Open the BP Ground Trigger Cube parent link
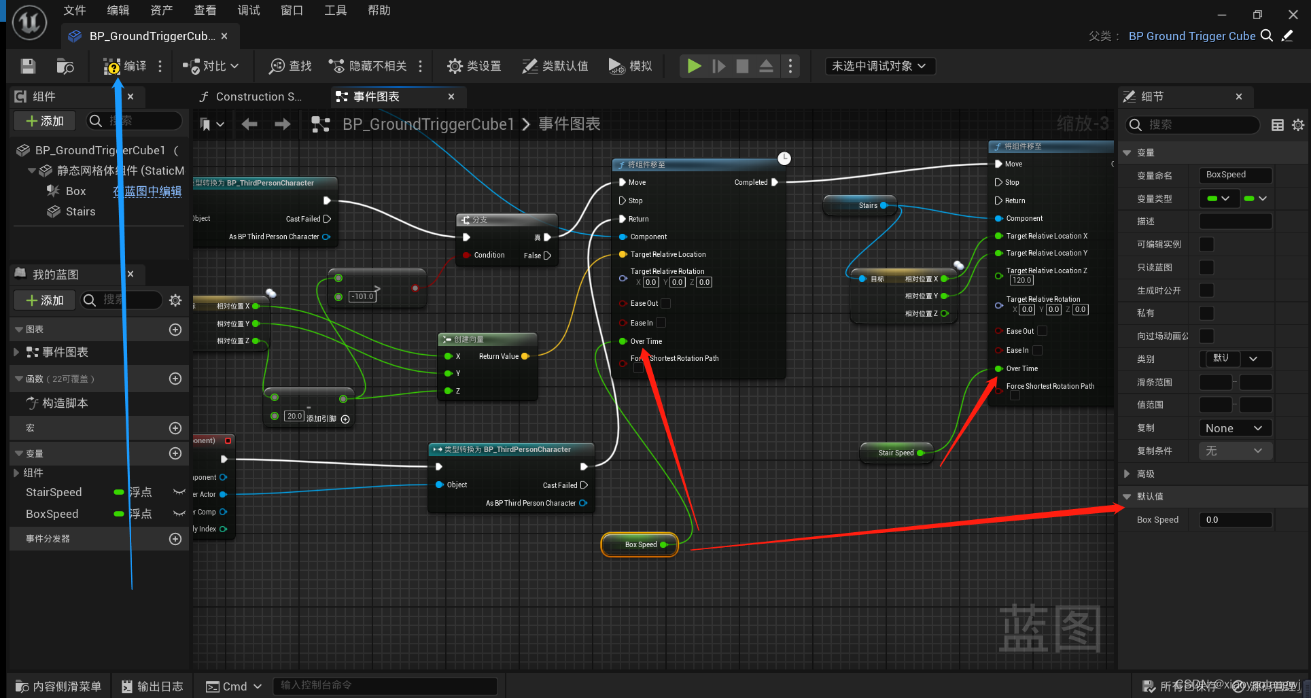This screenshot has height=698, width=1311. coord(1191,36)
